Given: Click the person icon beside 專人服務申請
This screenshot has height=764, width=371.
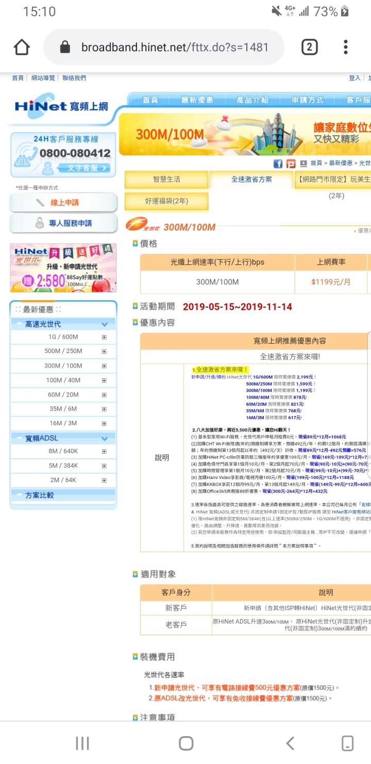Looking at the screenshot, I should pos(40,224).
